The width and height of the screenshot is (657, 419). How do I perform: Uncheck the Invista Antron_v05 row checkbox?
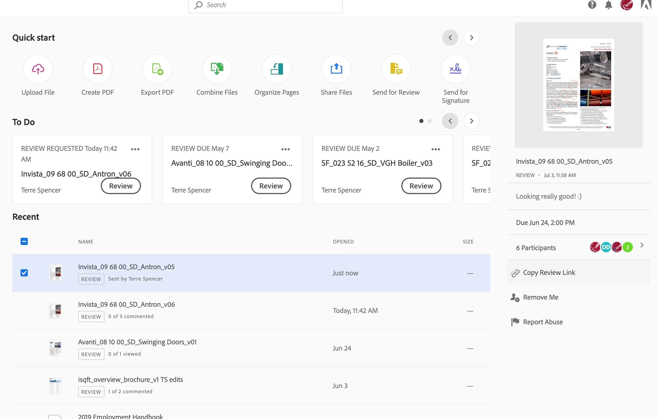[x=24, y=273]
